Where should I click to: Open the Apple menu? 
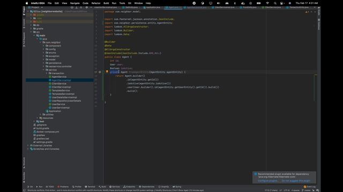click(27, 3)
